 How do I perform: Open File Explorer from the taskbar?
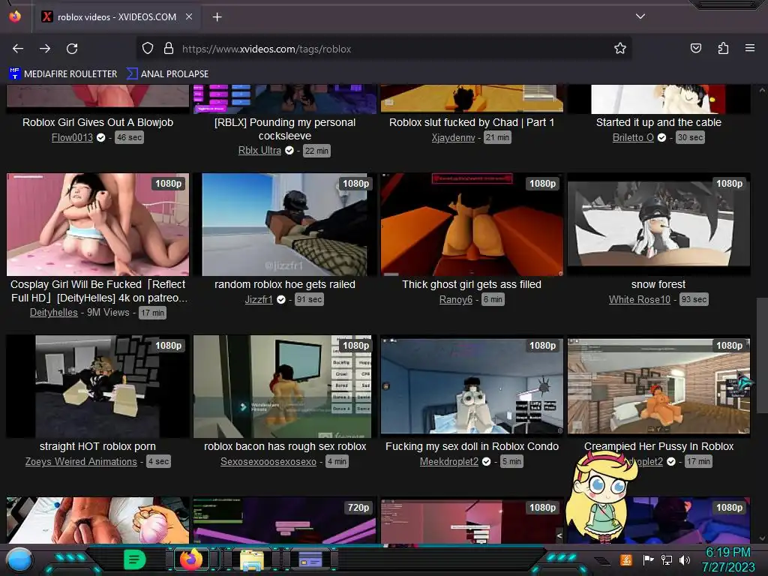point(252,560)
